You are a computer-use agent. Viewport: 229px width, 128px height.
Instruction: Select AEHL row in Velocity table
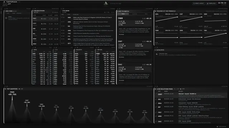pos(84,54)
